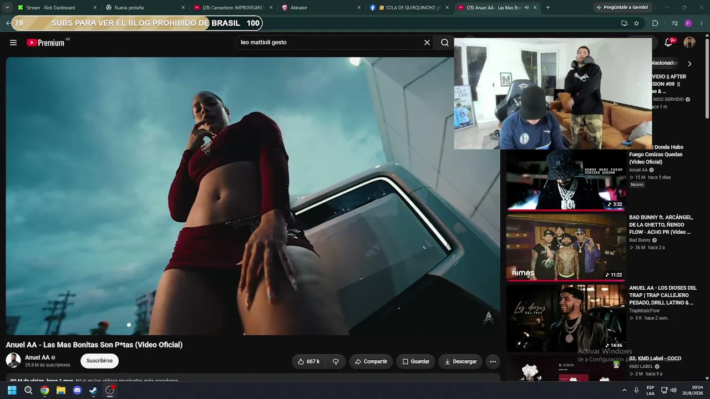
Task: Mute the Anuel AA tab audio icon
Action: pyautogui.click(x=526, y=8)
